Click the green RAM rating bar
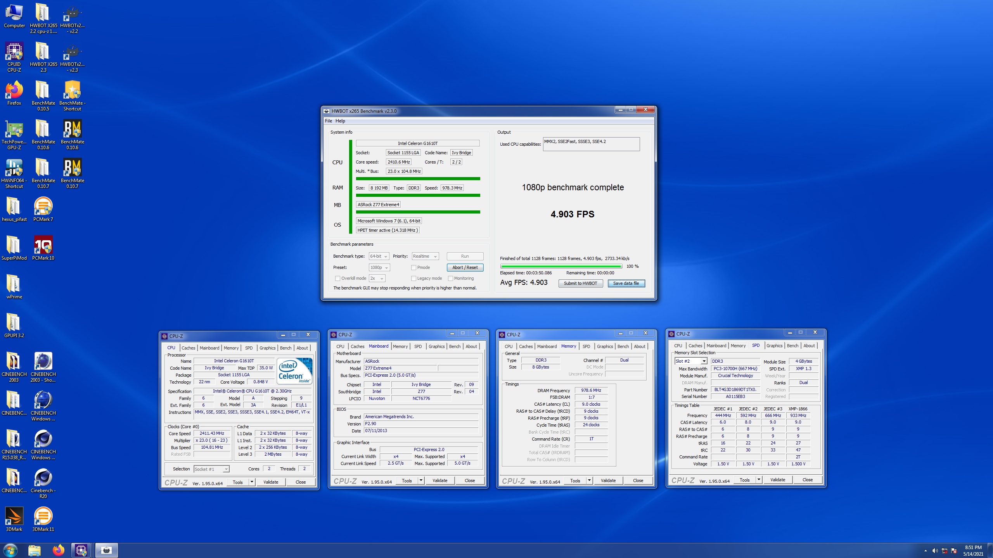The width and height of the screenshot is (993, 558). 418,195
